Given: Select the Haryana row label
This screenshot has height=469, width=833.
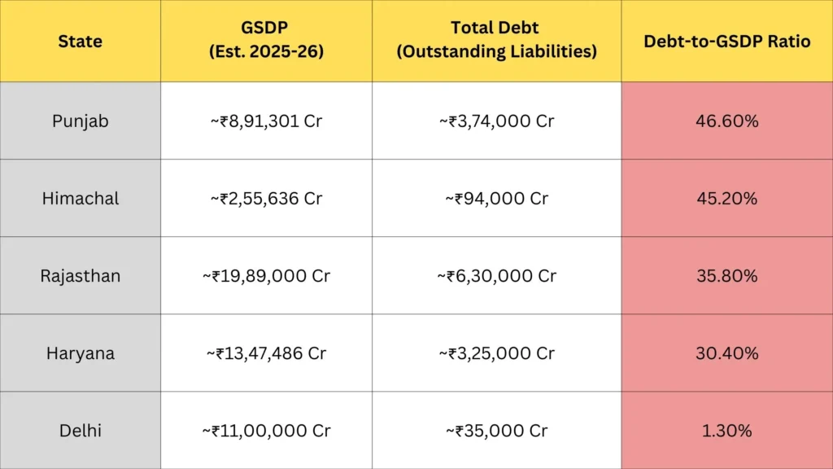Looking at the screenshot, I should pos(80,353).
